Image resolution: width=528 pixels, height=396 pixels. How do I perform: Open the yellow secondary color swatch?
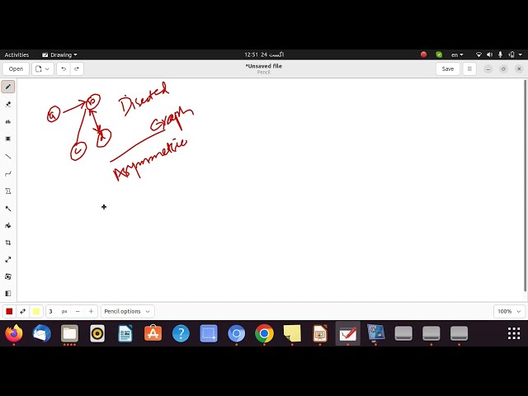tap(36, 311)
